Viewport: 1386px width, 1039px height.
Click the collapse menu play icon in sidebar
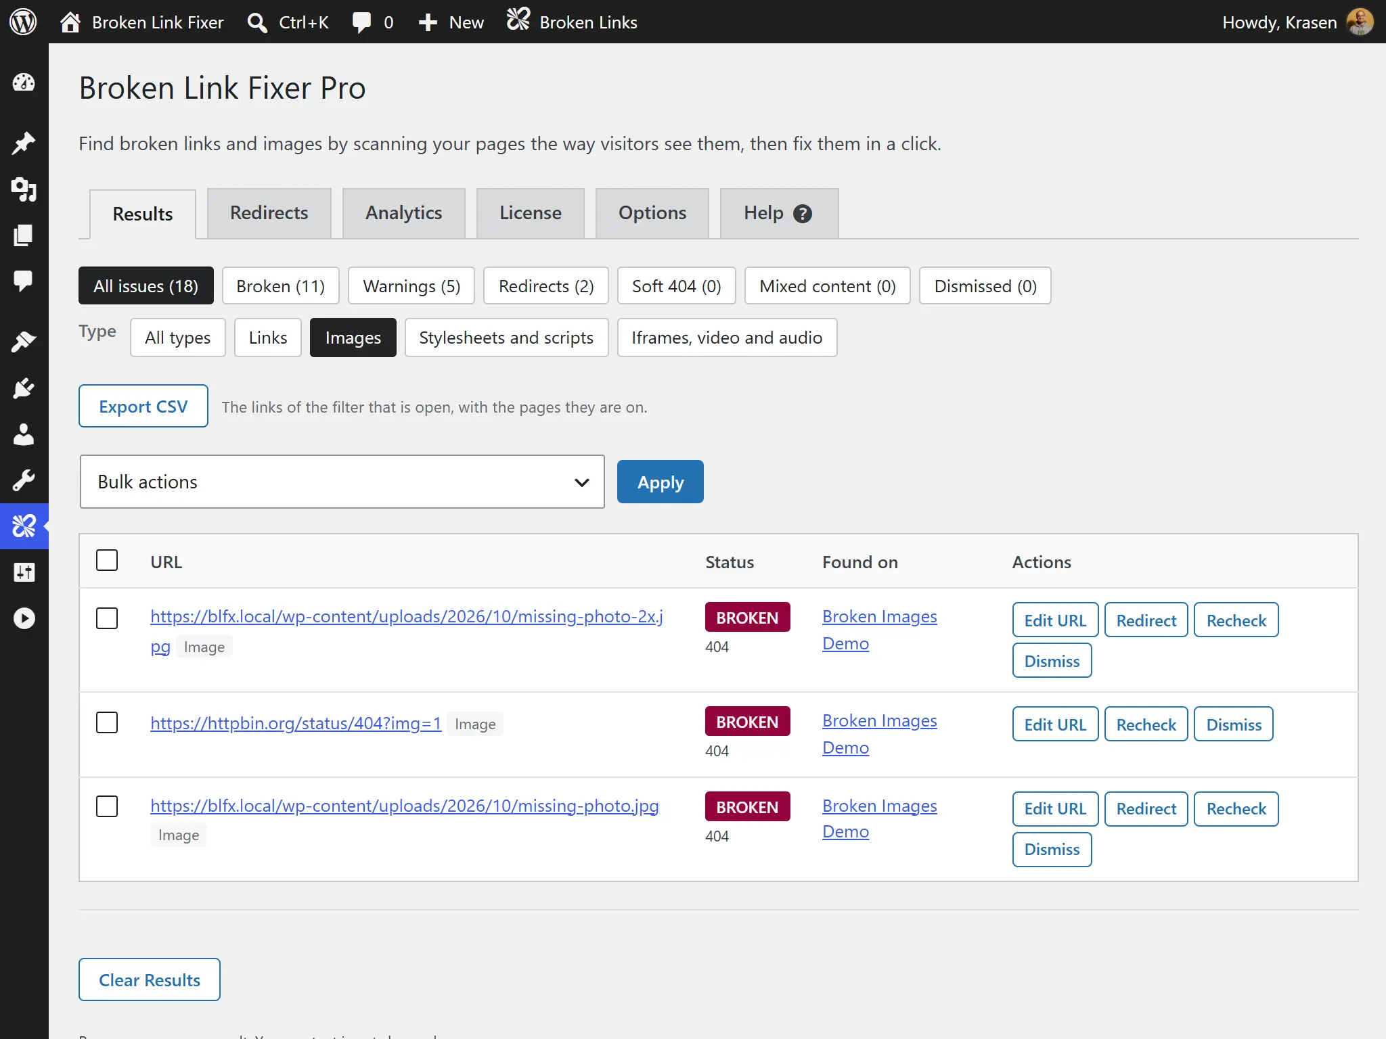(24, 618)
